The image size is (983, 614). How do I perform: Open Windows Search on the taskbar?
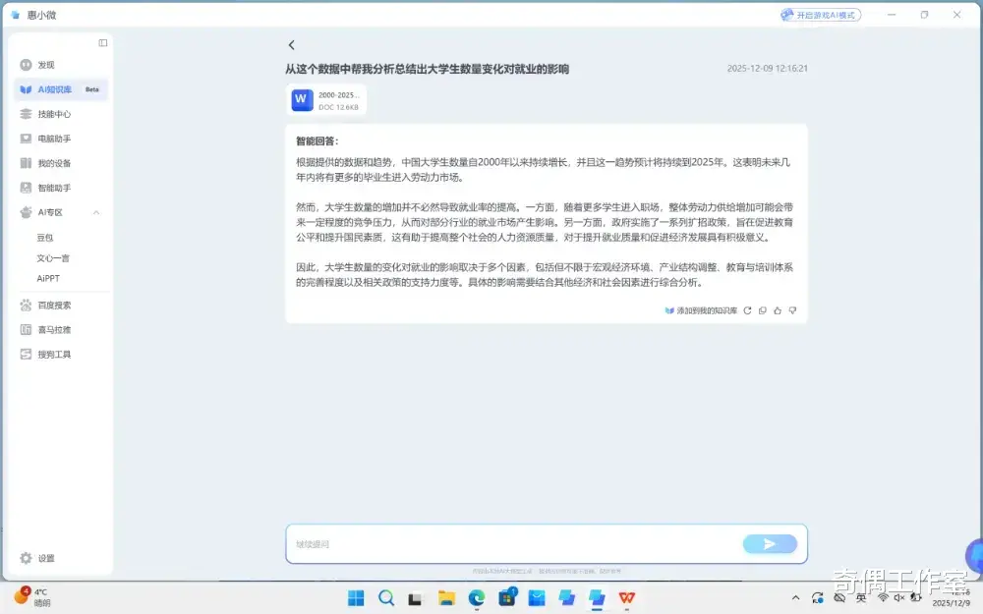point(386,598)
